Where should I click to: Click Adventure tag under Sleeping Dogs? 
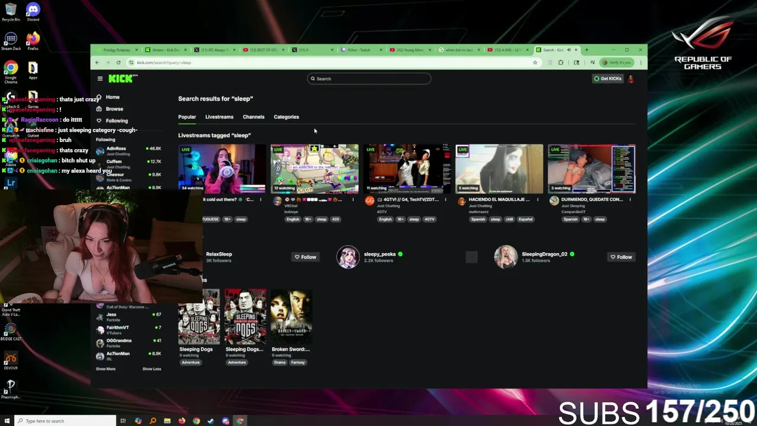(x=190, y=363)
